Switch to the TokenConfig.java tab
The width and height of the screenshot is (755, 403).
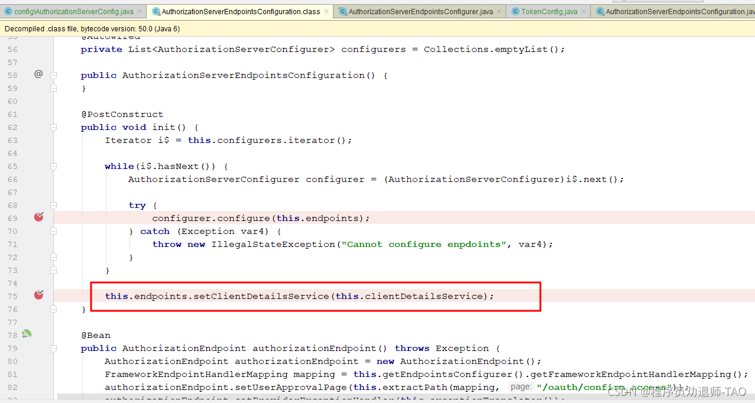click(x=549, y=11)
